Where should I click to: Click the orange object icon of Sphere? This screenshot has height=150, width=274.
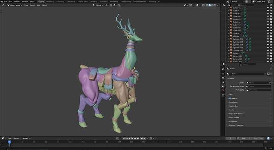tap(231, 53)
